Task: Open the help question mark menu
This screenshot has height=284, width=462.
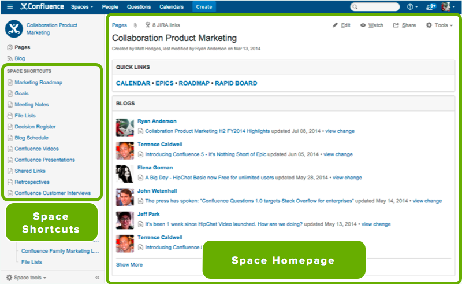Action: click(x=412, y=7)
